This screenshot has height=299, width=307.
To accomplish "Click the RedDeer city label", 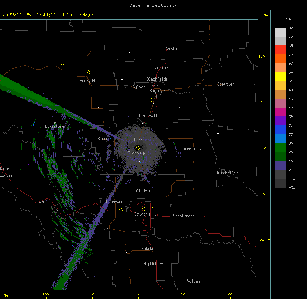I will (157, 91).
